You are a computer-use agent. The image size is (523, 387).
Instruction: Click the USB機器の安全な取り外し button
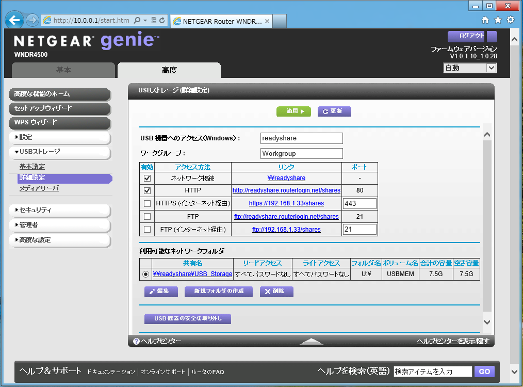coord(188,318)
